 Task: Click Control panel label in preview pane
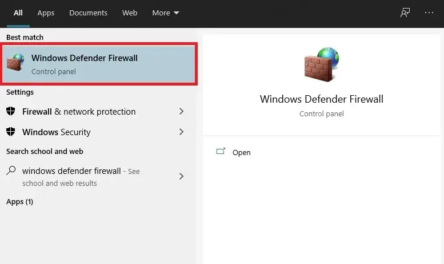pyautogui.click(x=322, y=114)
